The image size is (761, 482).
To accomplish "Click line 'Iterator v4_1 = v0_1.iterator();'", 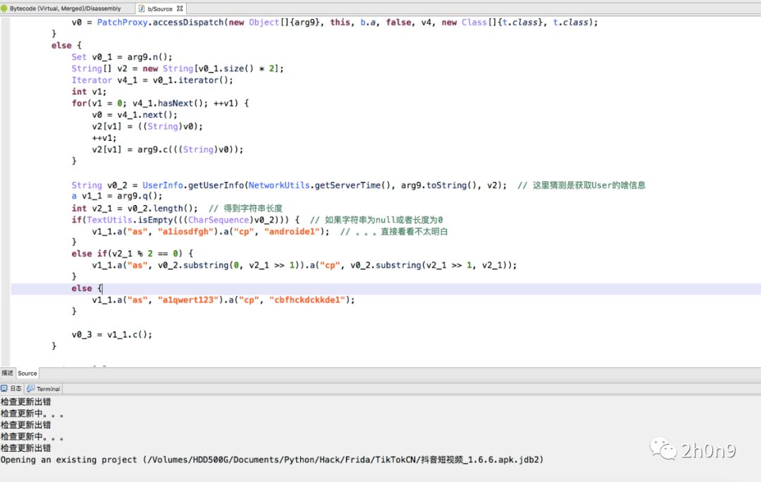I will click(x=152, y=80).
